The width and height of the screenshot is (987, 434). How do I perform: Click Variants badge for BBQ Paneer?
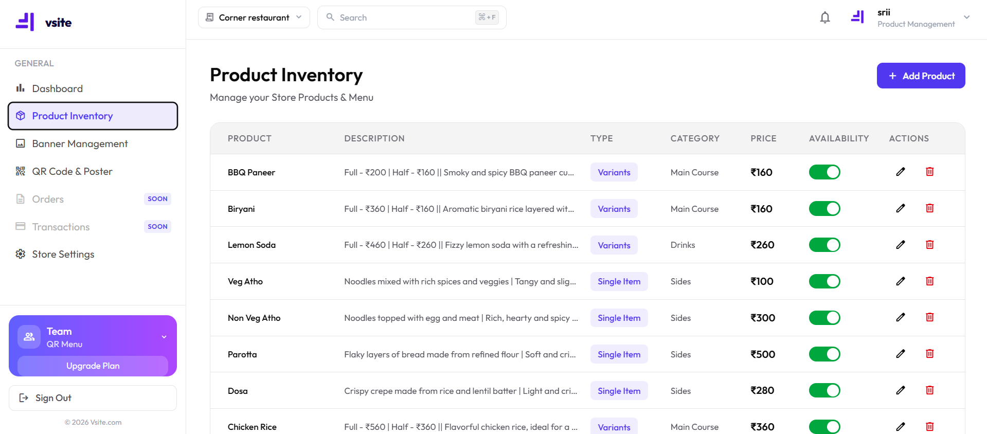(614, 172)
